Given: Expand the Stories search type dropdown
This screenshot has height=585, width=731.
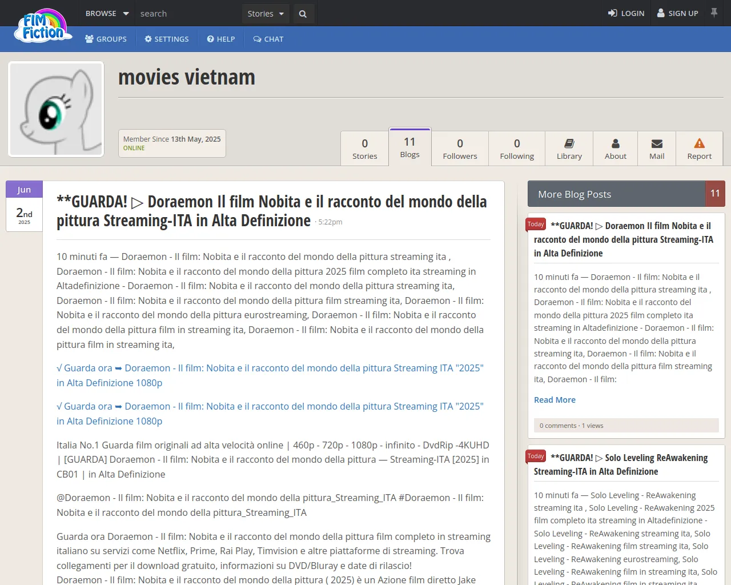Looking at the screenshot, I should 266,14.
